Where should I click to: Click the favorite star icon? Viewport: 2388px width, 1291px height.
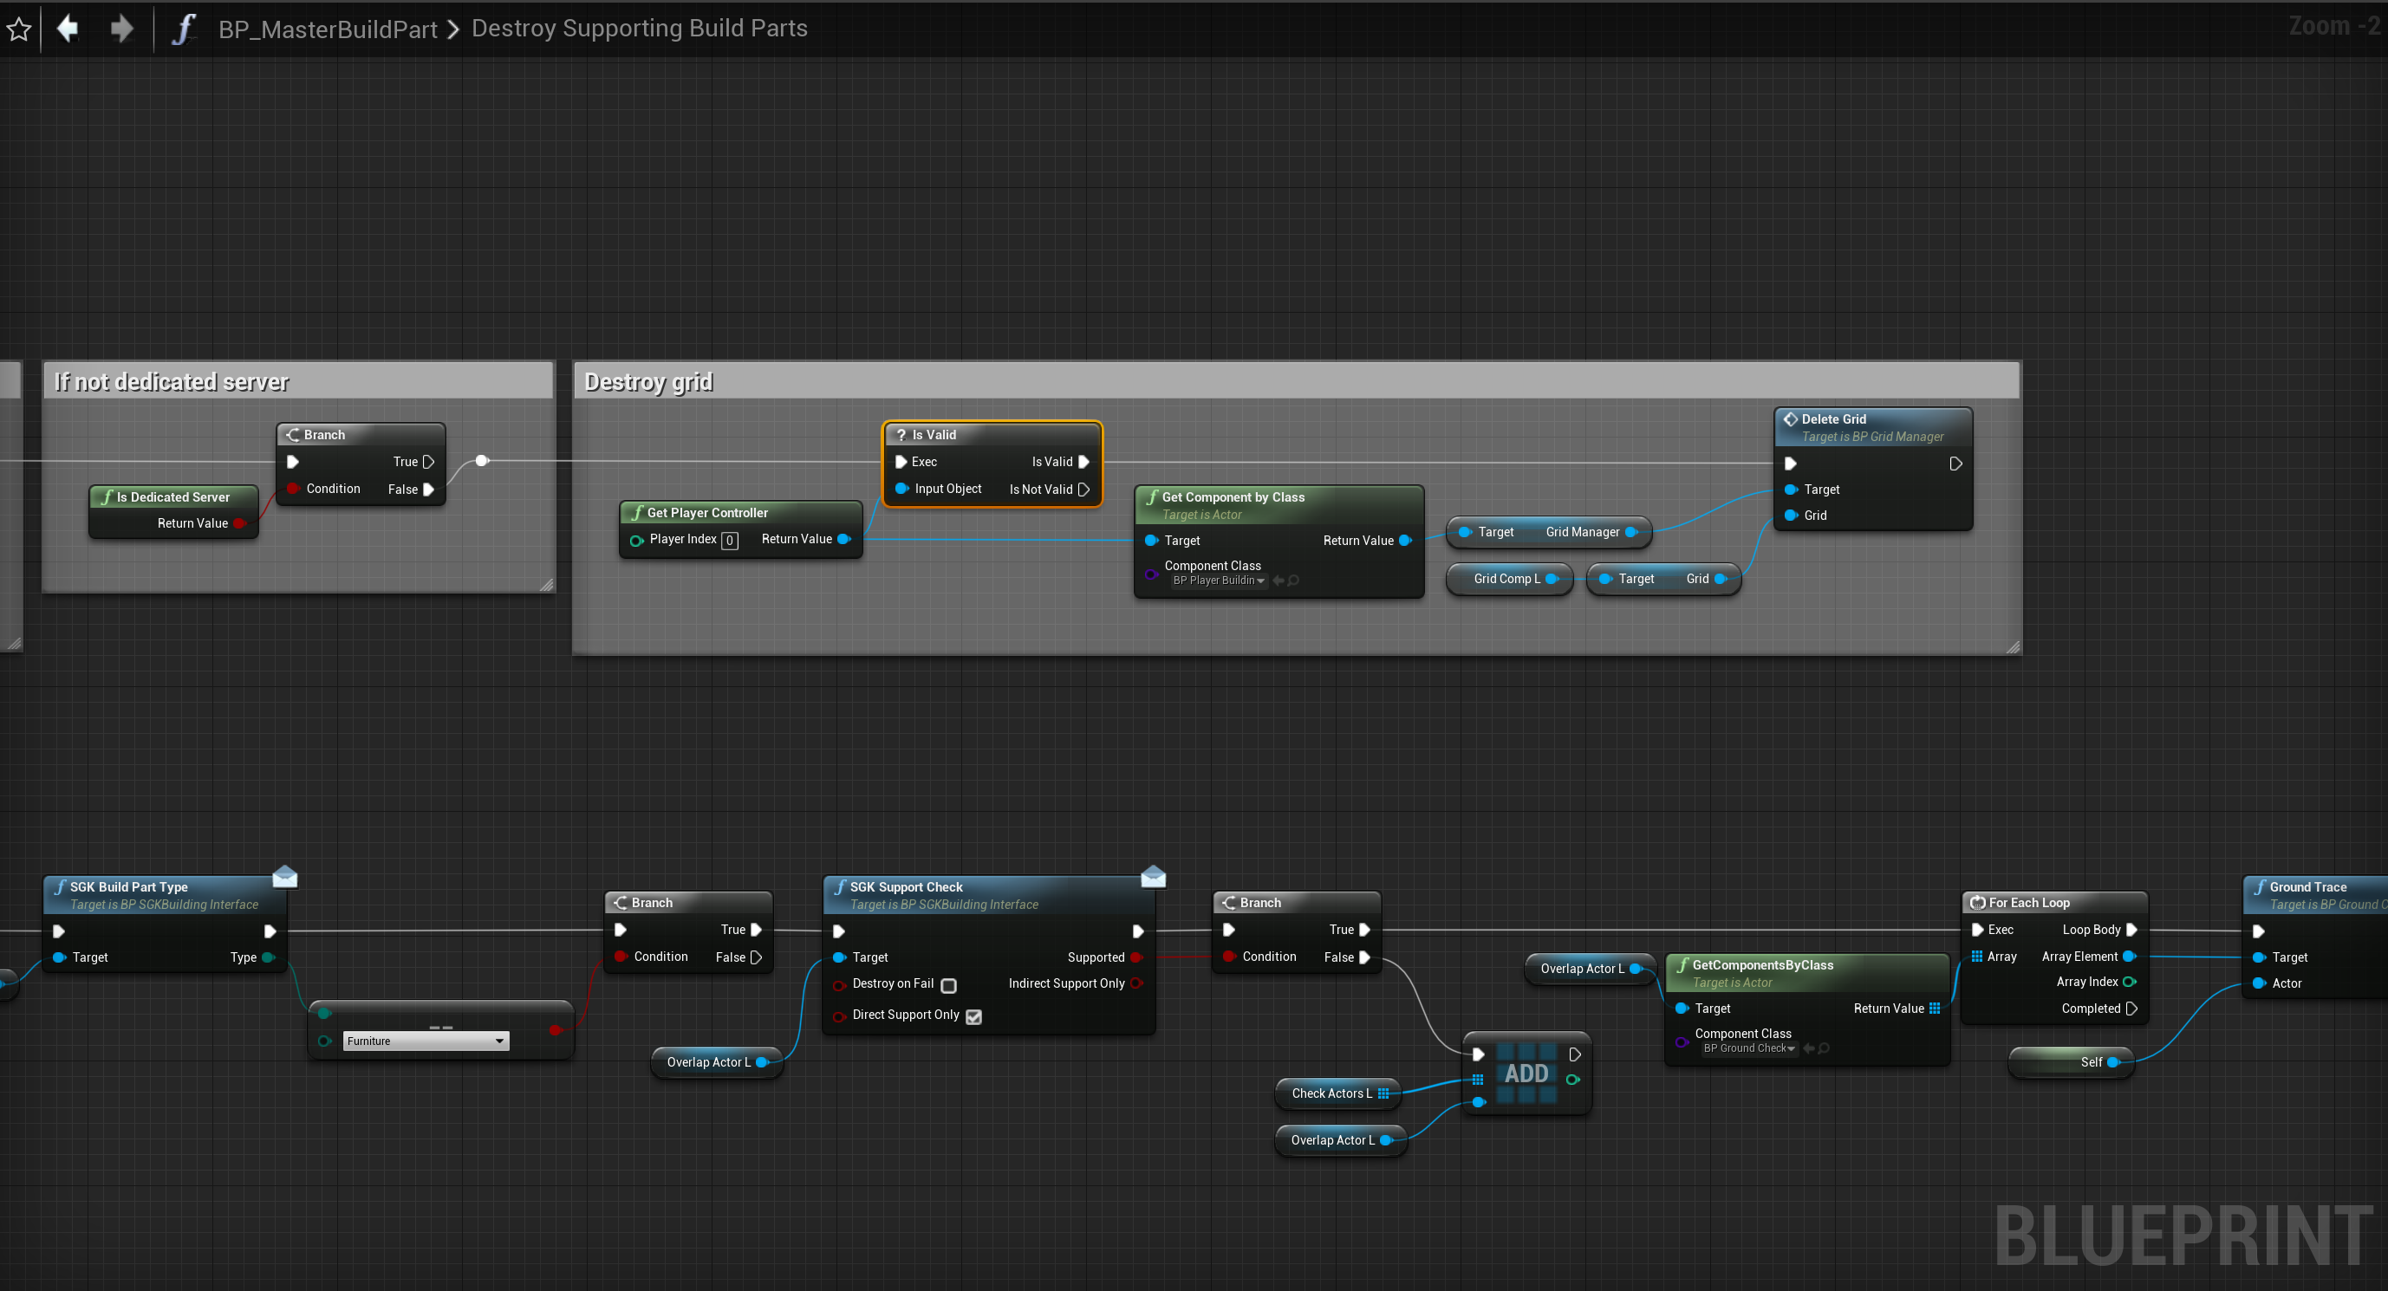tap(18, 29)
